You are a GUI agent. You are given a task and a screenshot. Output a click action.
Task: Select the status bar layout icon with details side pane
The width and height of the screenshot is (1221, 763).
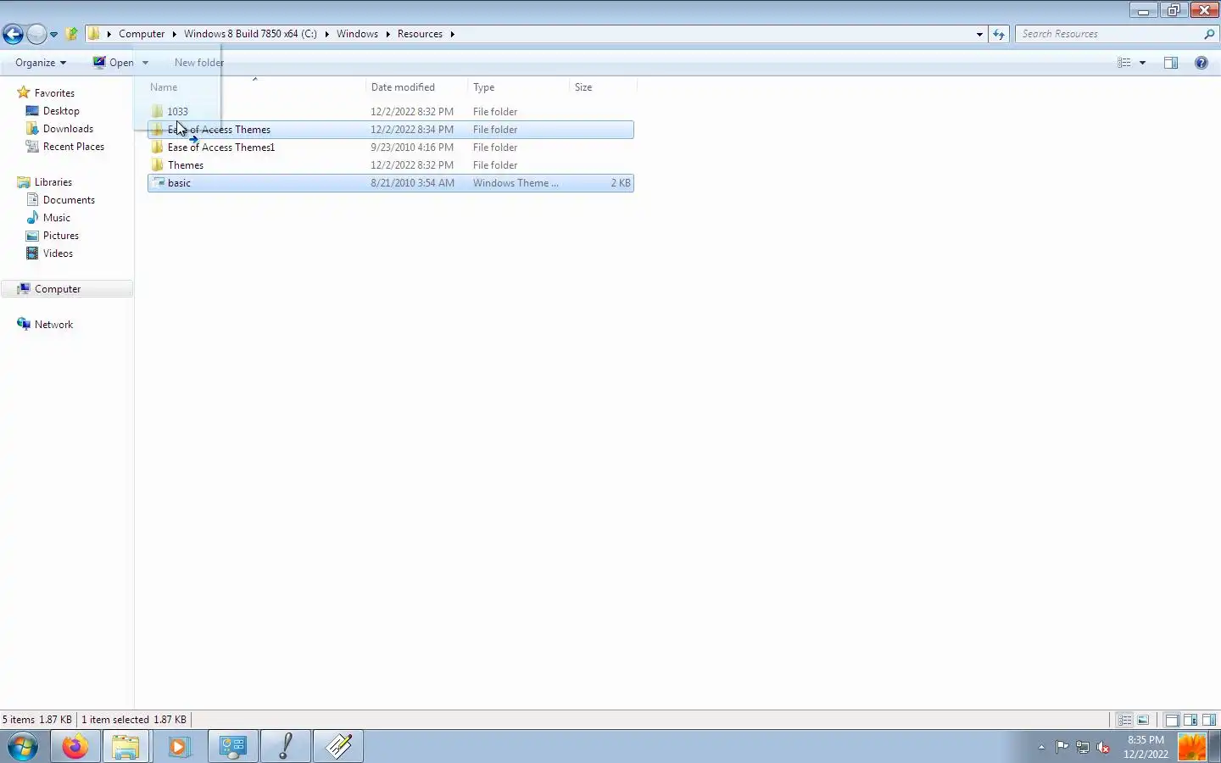[1190, 721]
